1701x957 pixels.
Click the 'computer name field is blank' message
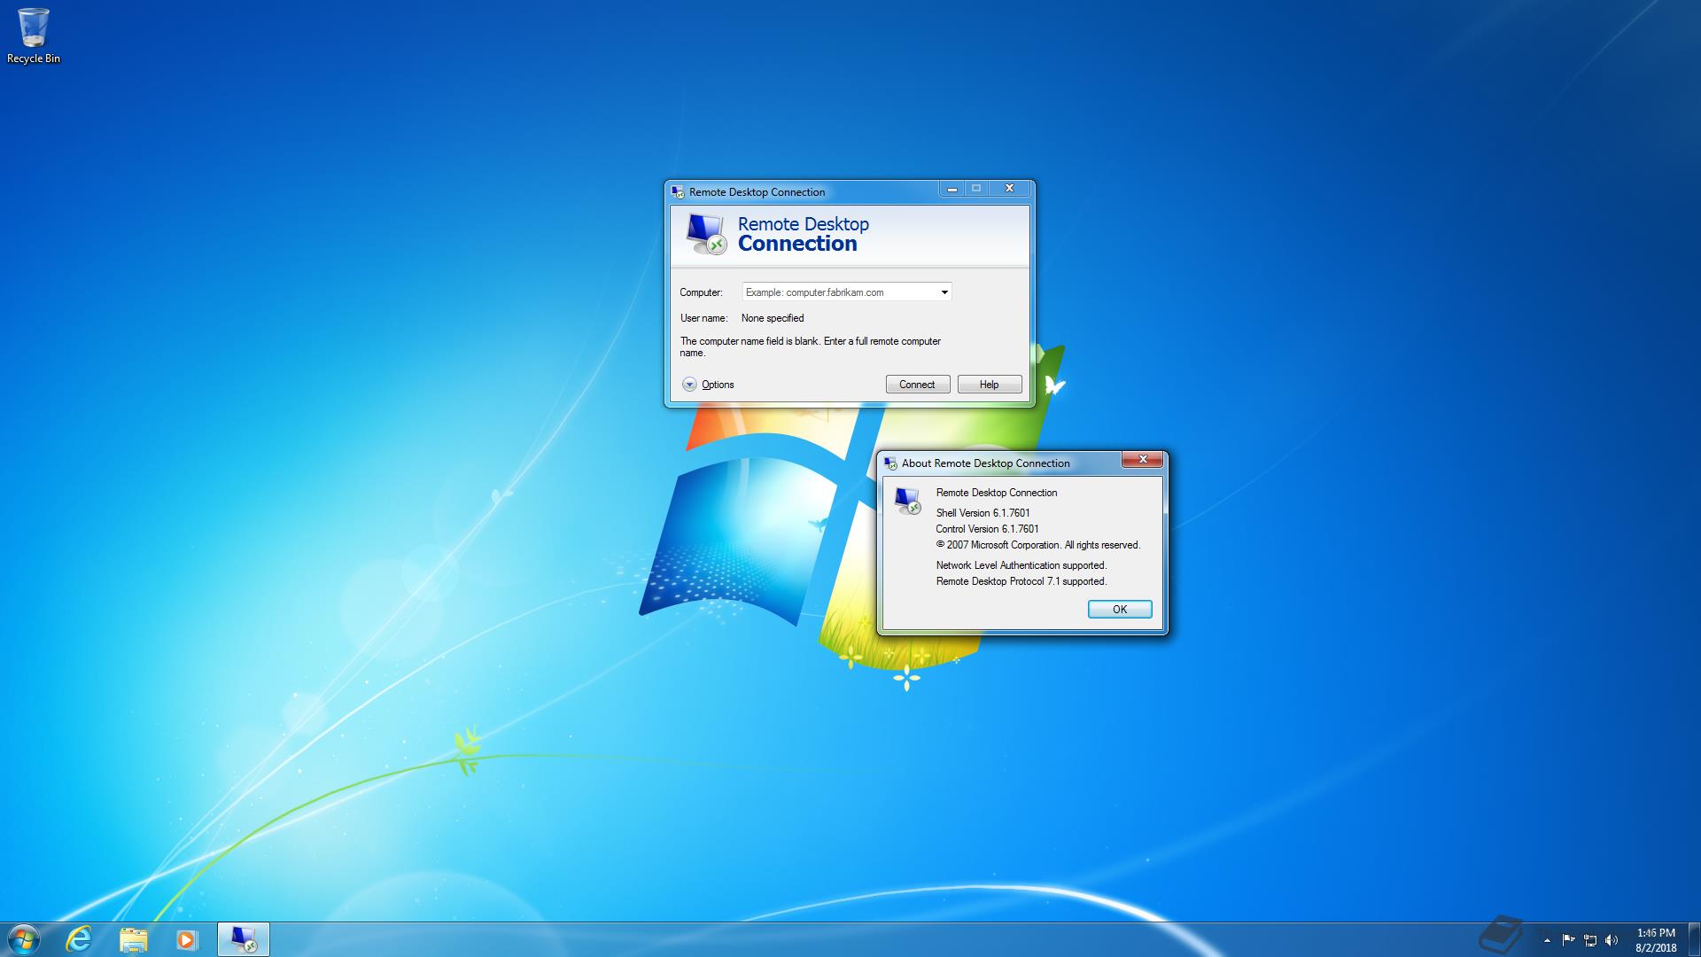coord(811,346)
